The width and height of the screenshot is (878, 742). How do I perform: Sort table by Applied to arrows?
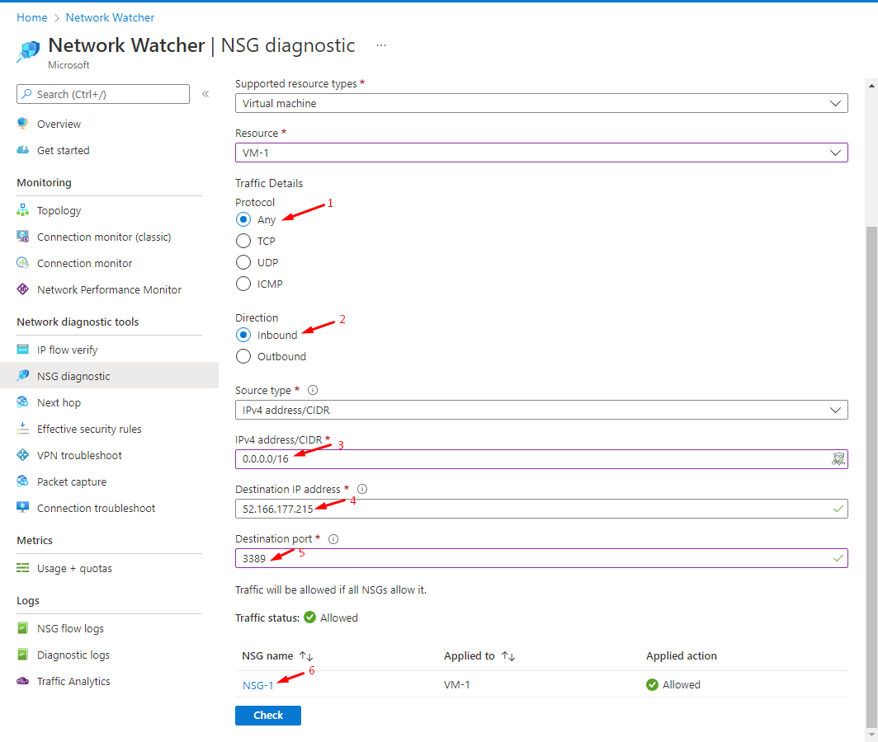(508, 655)
